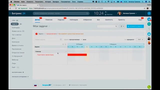Open chat with the man avatar
This screenshot has width=160, height=90.
point(149,38)
